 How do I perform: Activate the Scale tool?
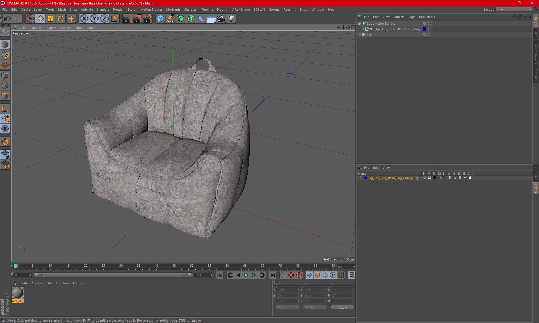tap(51, 19)
